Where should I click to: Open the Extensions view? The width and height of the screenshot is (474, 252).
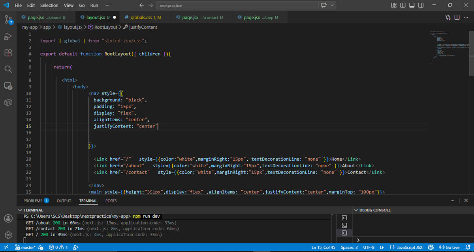[8, 52]
